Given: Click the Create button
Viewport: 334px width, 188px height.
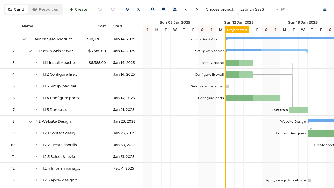Looking at the screenshot, I should pyautogui.click(x=79, y=9).
